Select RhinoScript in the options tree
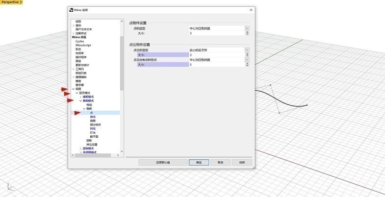The width and height of the screenshot is (385, 197). (x=83, y=46)
